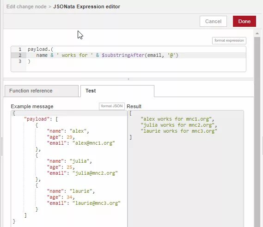
Task: Click the scroll up arrow of editor panel
Action: pos(257,33)
